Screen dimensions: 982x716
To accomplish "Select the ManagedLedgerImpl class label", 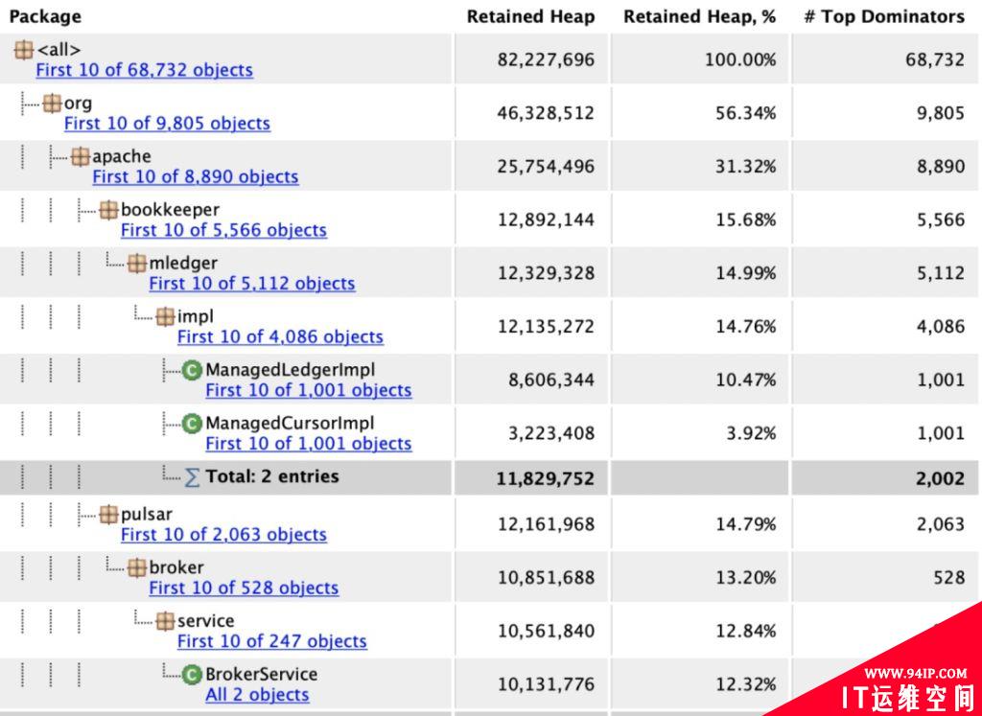I will (290, 370).
